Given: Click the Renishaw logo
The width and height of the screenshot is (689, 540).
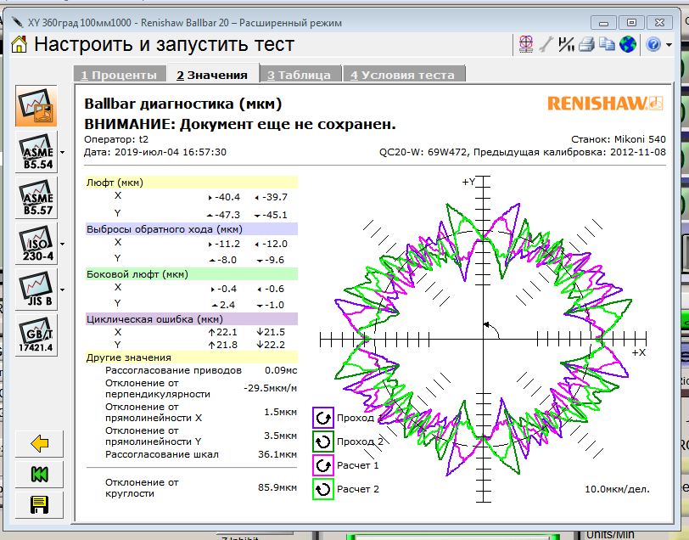Looking at the screenshot, I should [605, 104].
